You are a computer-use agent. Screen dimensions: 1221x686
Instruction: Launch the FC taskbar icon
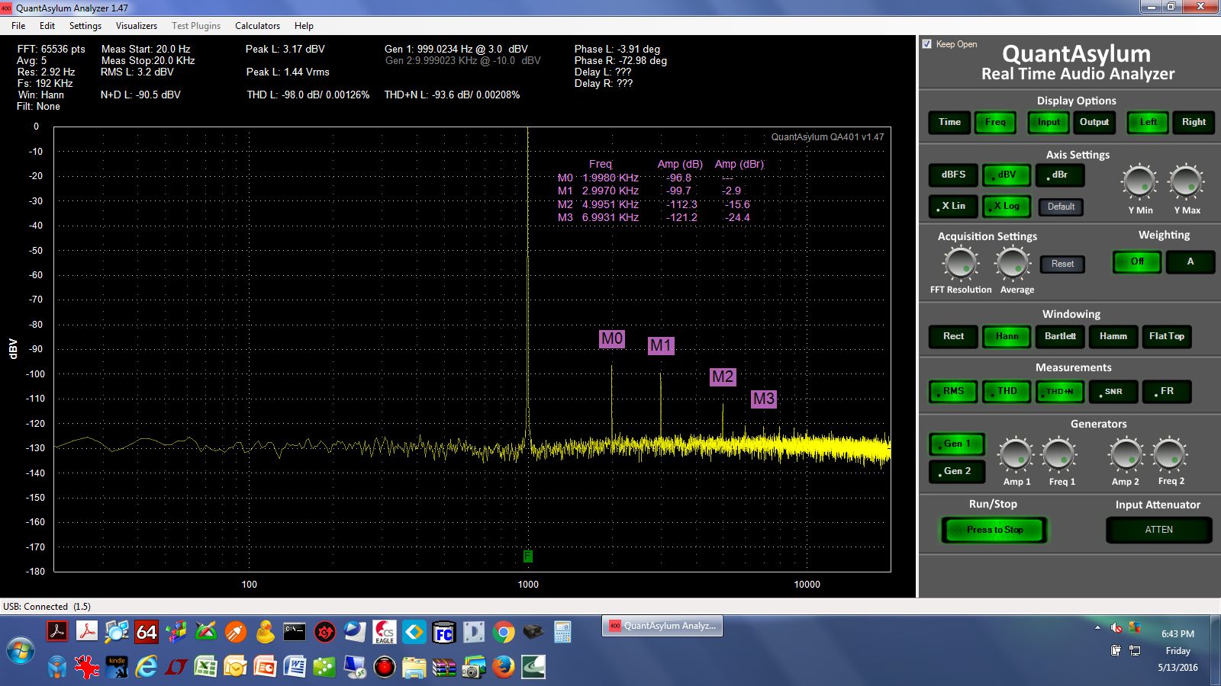(443, 632)
